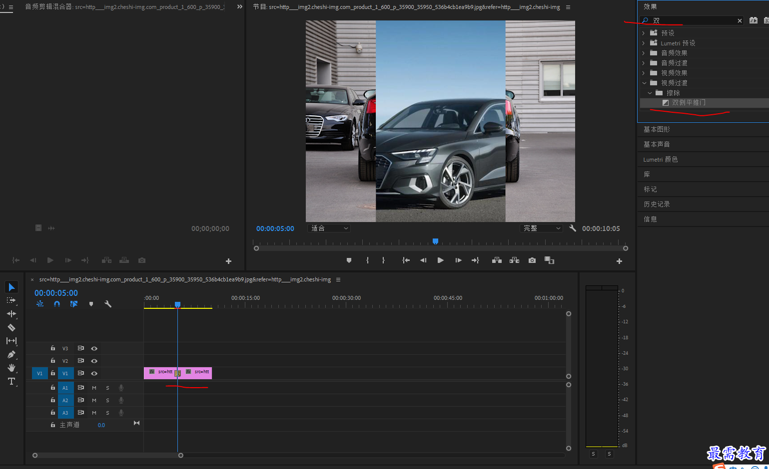This screenshot has height=469, width=769.
Task: Select the Type tool
Action: (11, 381)
